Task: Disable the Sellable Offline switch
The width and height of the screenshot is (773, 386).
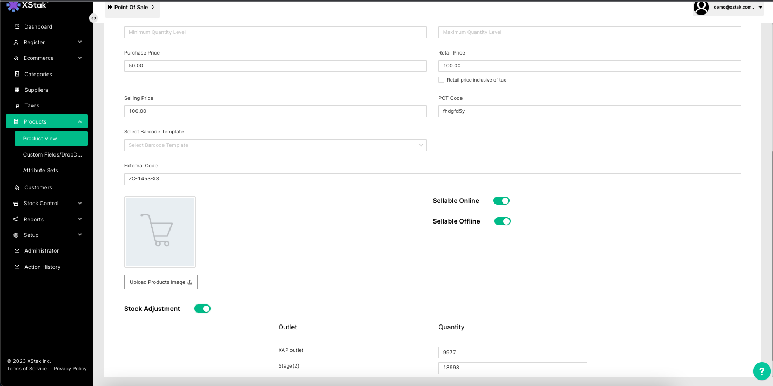Action: coord(502,221)
